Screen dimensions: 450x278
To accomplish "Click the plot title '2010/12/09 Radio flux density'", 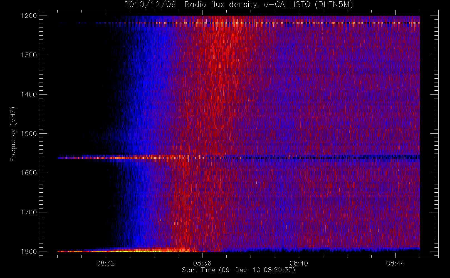I will tap(239, 5).
